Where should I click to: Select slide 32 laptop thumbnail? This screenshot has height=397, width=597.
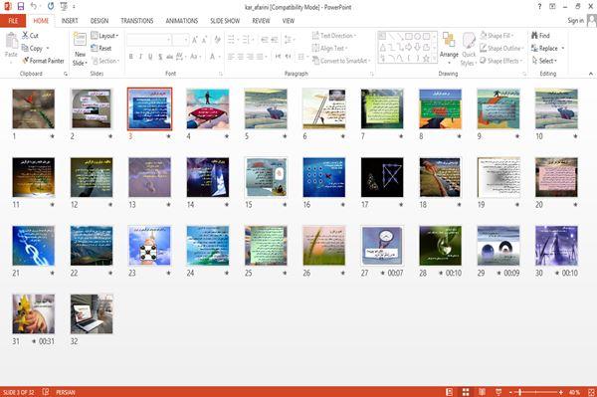[x=92, y=314]
